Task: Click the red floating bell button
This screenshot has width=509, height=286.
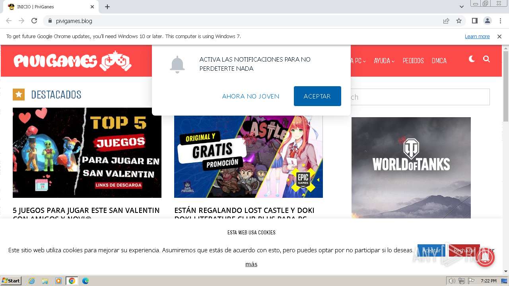Action: pyautogui.click(x=484, y=257)
